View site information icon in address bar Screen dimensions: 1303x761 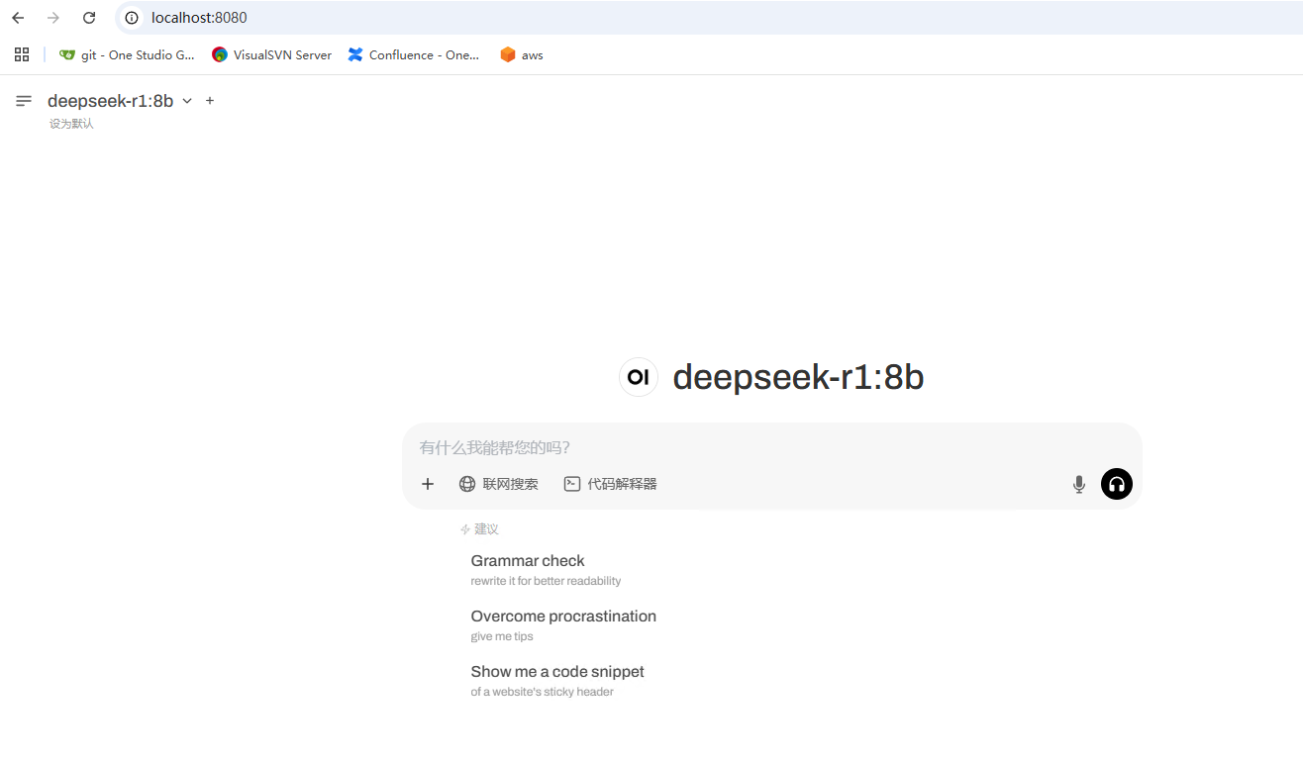[x=132, y=18]
